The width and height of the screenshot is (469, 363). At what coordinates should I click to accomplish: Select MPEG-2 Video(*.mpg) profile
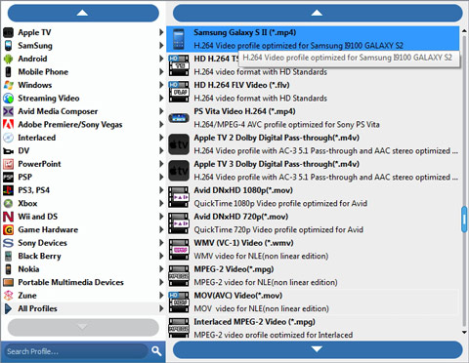[313, 276]
